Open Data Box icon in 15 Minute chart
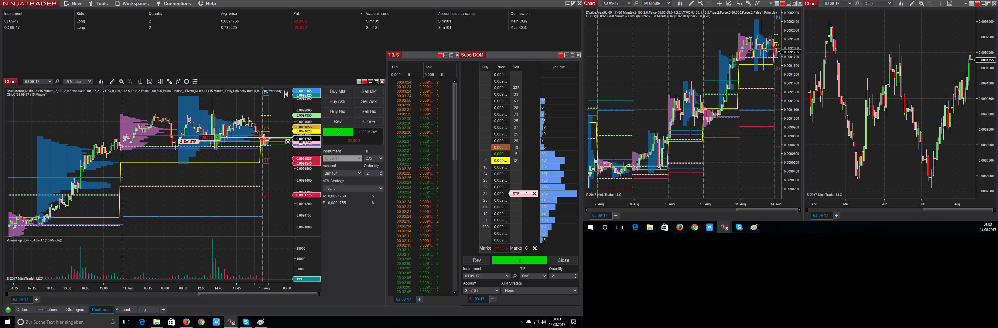 pyautogui.click(x=149, y=82)
